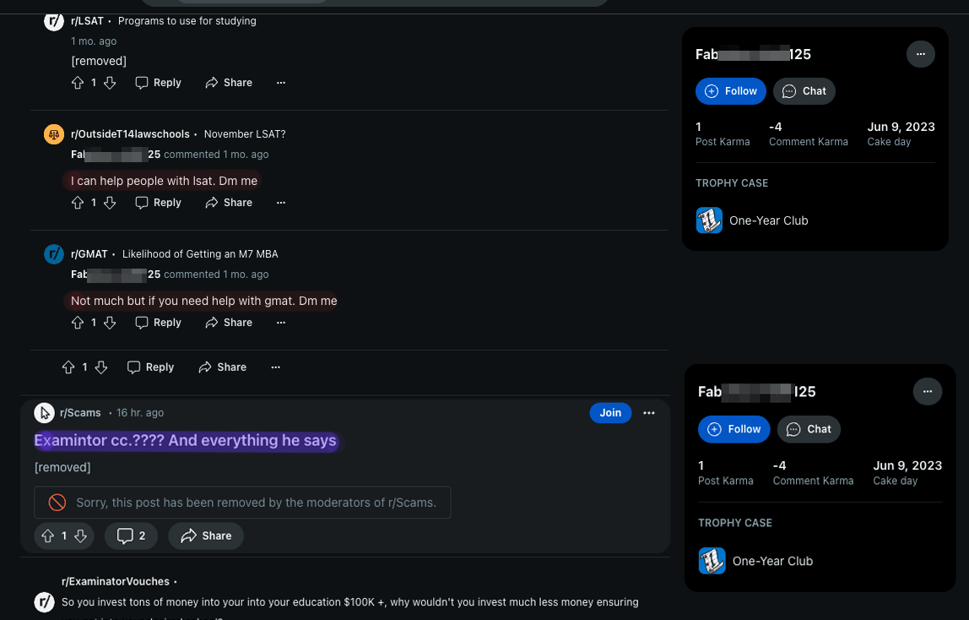Click the '16 hr. ago' timestamp on r/Scams post
The width and height of the screenshot is (969, 620).
point(140,413)
